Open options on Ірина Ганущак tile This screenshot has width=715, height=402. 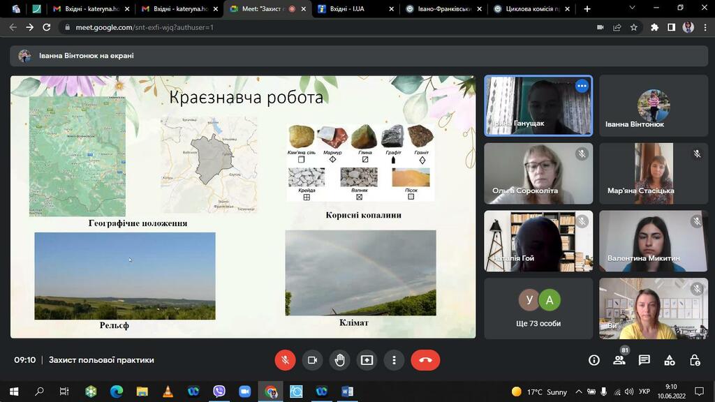tap(582, 86)
